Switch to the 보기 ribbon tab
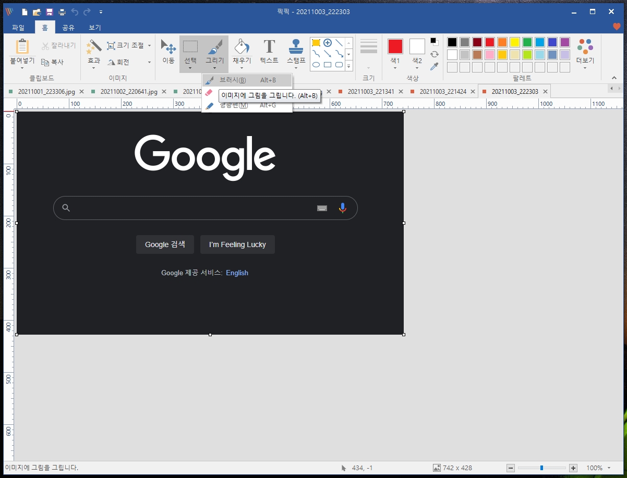 (x=95, y=28)
